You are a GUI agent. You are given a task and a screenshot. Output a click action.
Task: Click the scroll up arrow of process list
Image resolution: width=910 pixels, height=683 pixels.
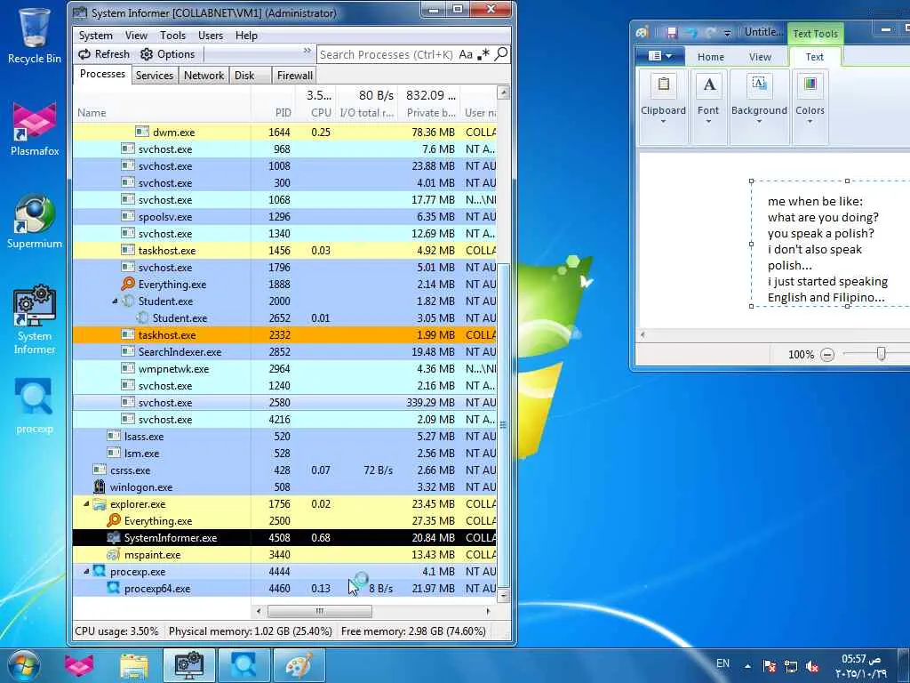pyautogui.click(x=503, y=92)
